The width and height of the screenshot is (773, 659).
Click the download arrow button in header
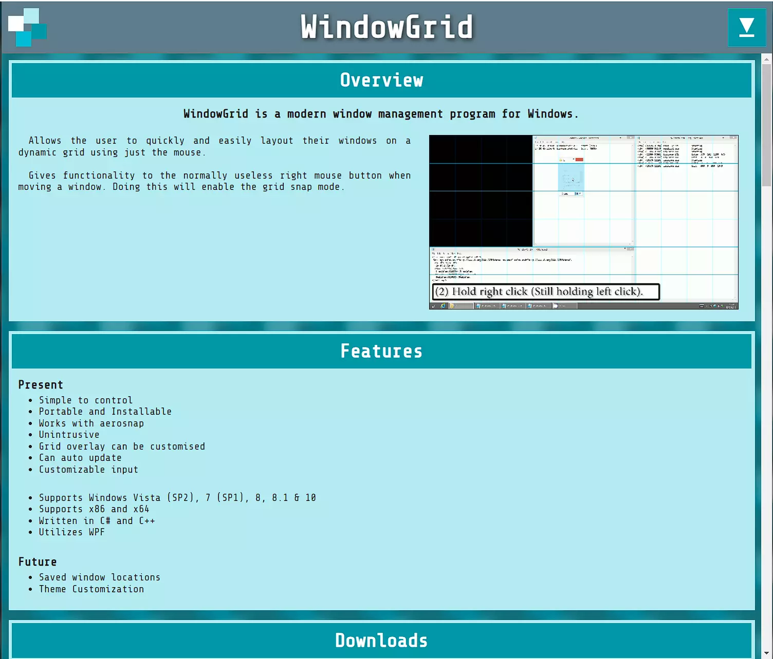point(746,28)
